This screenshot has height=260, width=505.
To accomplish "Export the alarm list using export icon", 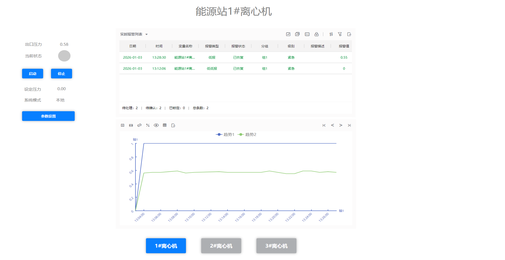I will (349, 34).
